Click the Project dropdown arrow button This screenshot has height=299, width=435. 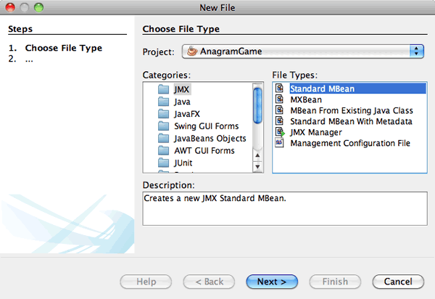coord(416,52)
